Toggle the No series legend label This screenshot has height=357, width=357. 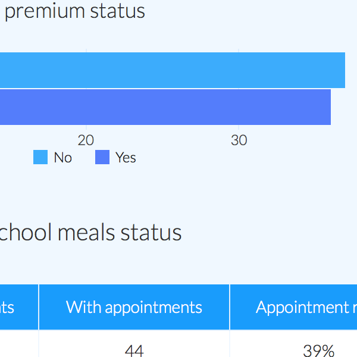point(62,158)
